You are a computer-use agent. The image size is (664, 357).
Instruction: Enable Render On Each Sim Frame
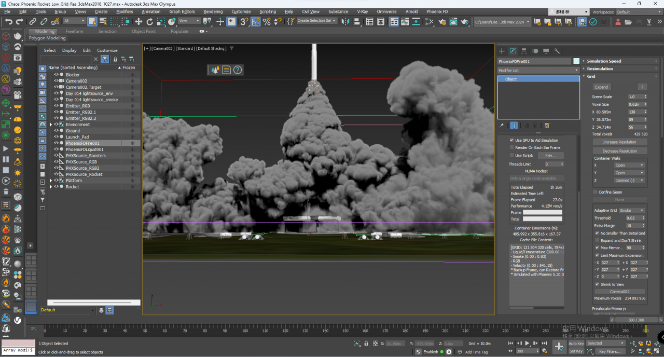pyautogui.click(x=512, y=147)
